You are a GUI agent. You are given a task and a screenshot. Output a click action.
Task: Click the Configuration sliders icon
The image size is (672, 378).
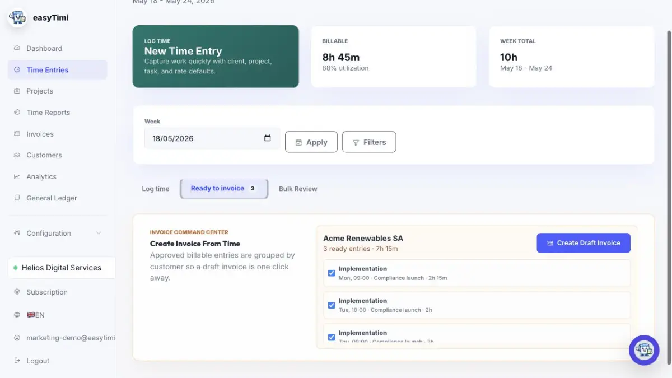[x=17, y=234]
